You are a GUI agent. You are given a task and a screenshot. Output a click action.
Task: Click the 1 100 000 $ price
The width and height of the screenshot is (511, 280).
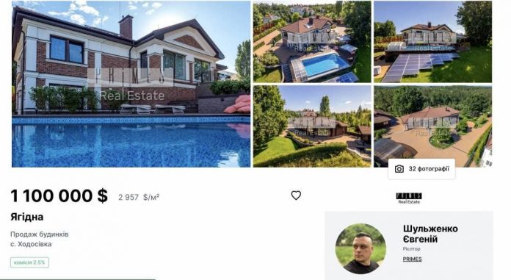[x=59, y=195]
